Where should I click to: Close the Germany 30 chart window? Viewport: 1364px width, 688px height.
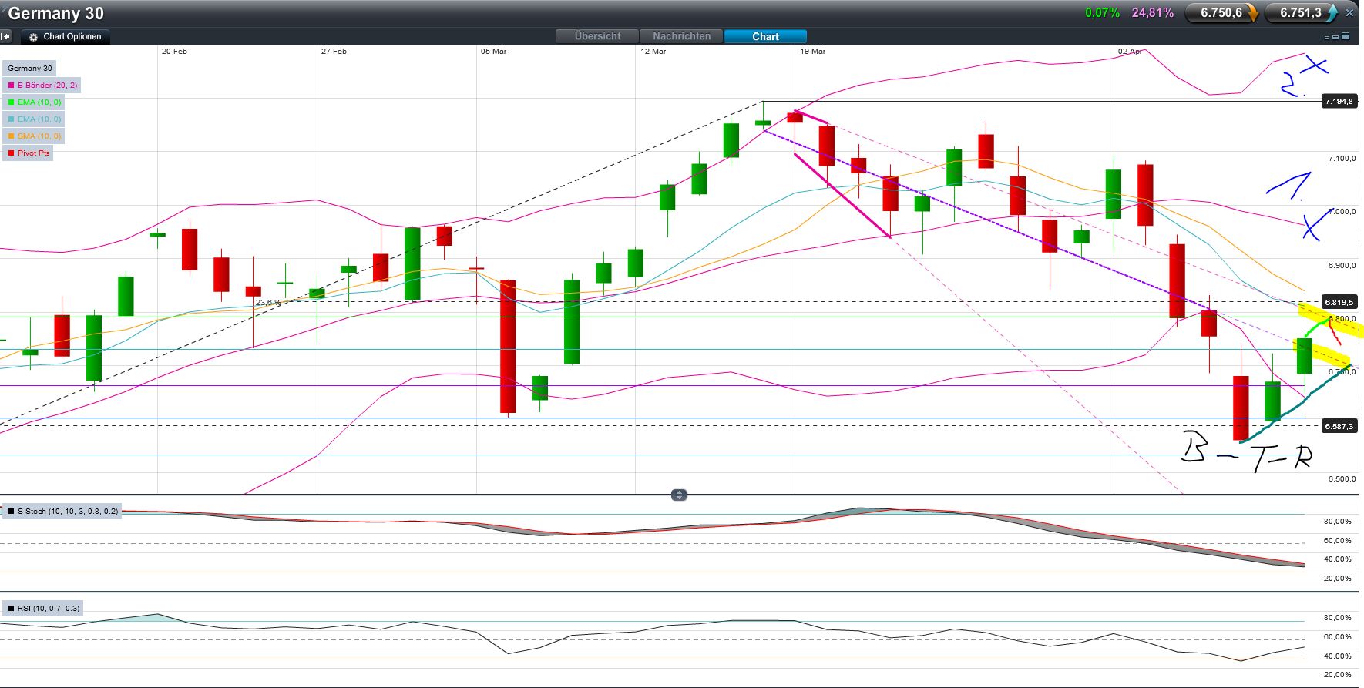tap(1350, 13)
